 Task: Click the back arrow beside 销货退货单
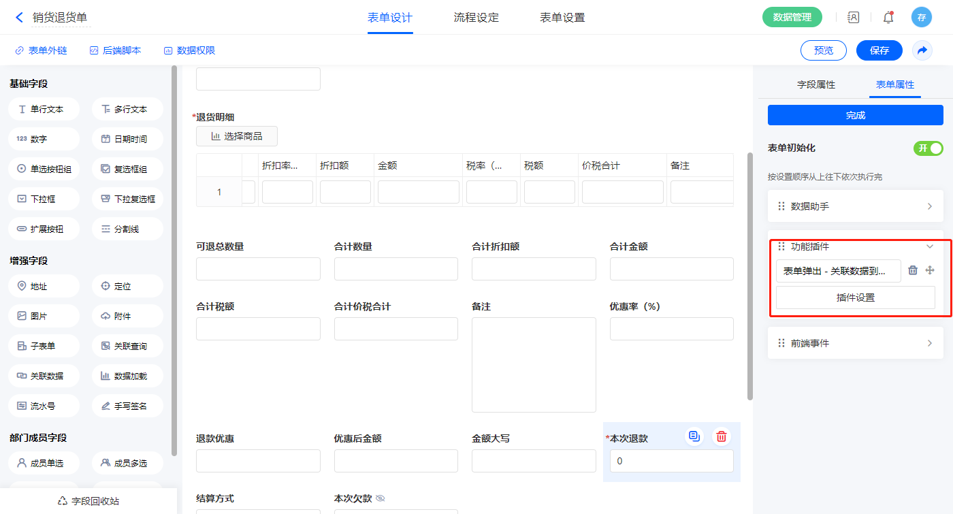click(19, 18)
